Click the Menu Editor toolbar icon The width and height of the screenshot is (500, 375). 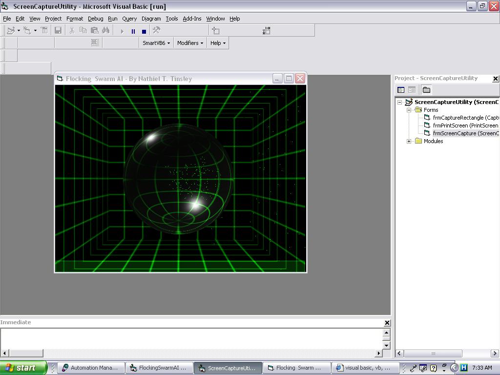coord(44,30)
